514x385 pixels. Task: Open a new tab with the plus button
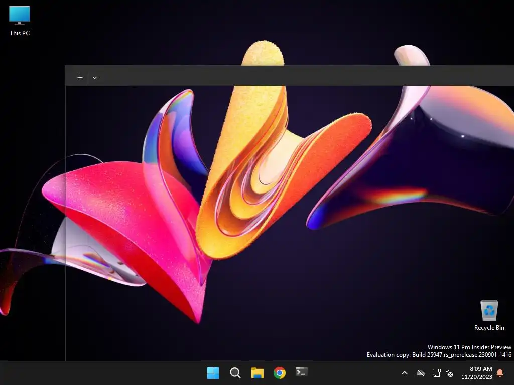pos(80,78)
